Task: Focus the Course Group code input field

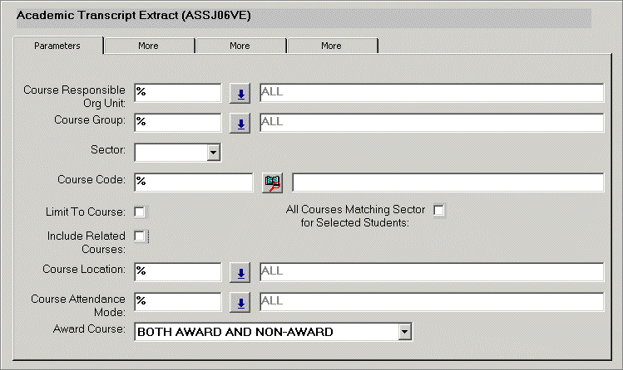Action: [x=177, y=123]
